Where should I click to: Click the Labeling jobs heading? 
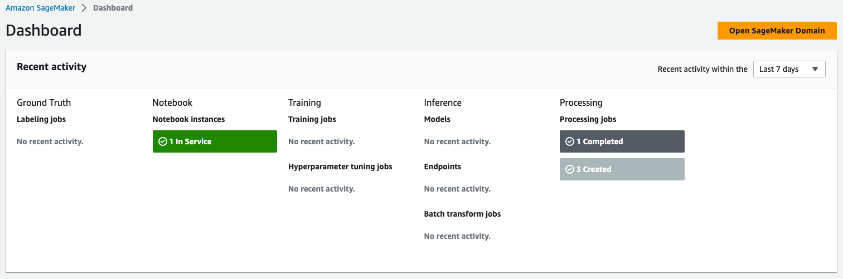pos(41,119)
